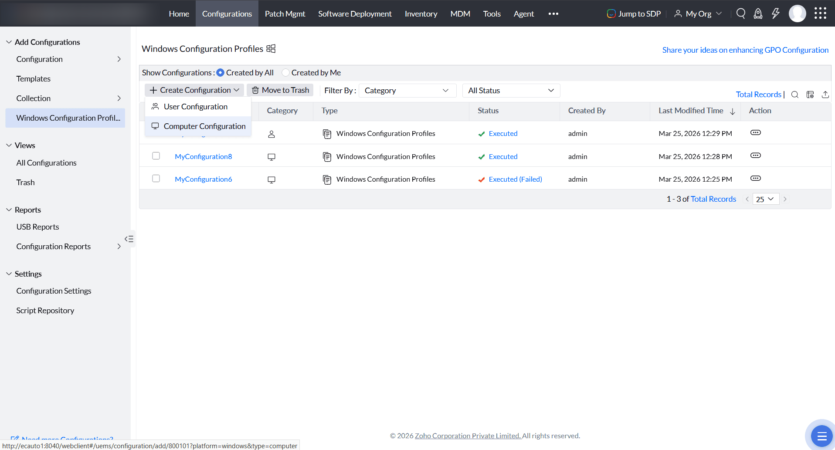Image resolution: width=835 pixels, height=450 pixels.
Task: Open the MDM tab
Action: point(460,14)
